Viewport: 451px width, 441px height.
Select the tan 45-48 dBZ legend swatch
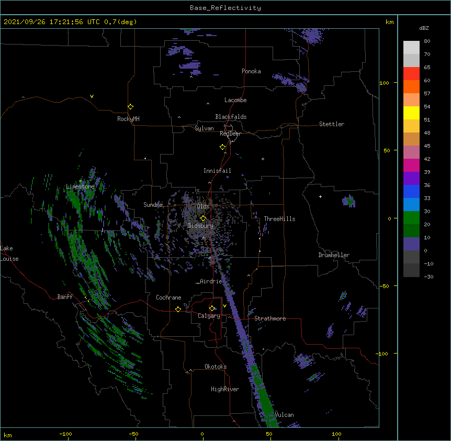tap(411, 139)
